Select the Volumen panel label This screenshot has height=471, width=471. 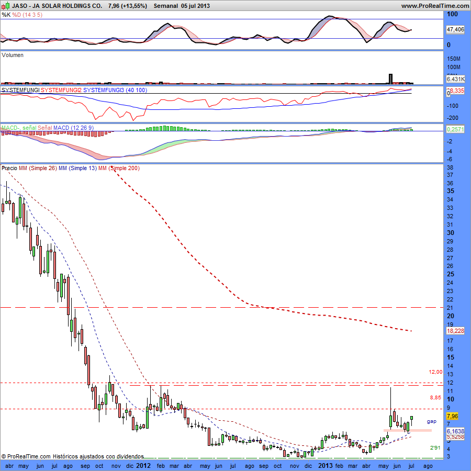13,55
